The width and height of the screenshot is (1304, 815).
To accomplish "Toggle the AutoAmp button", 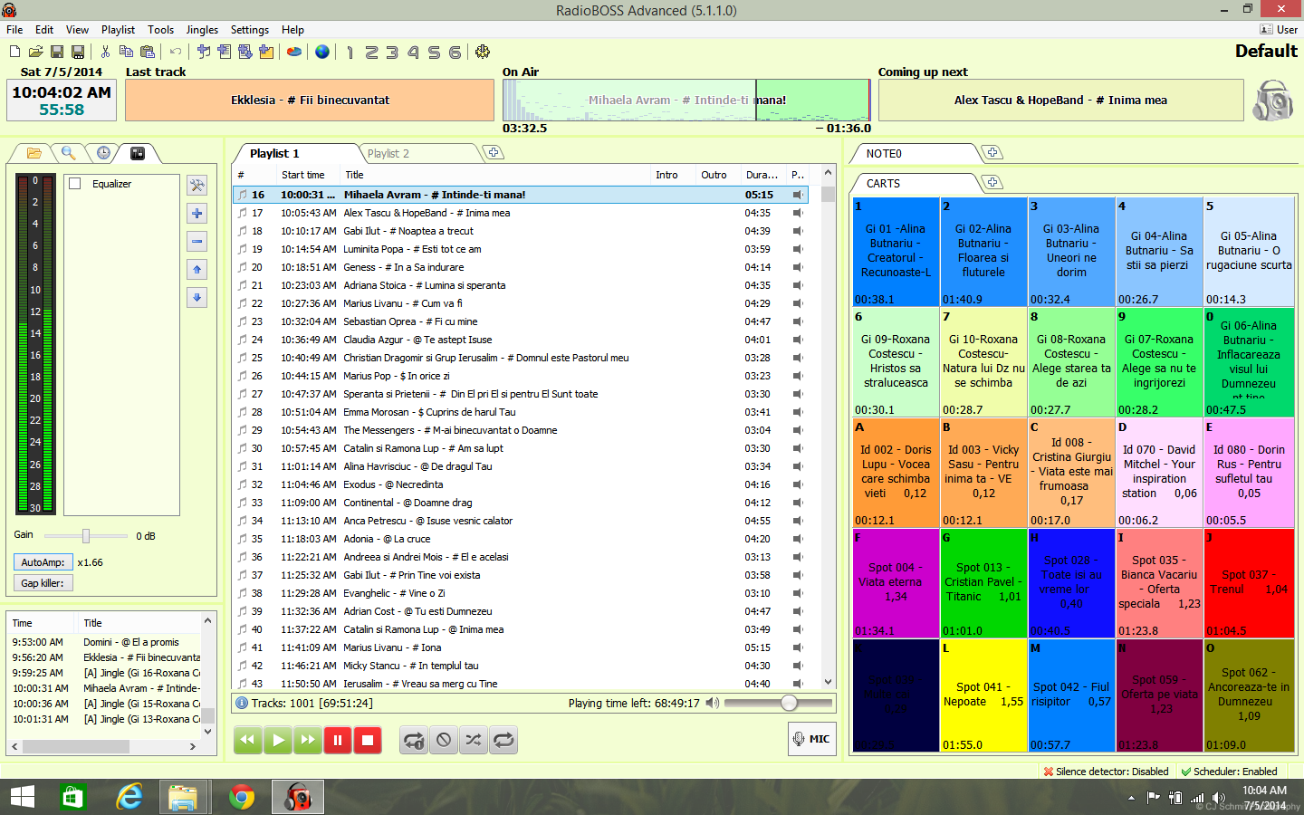I will tap(43, 562).
